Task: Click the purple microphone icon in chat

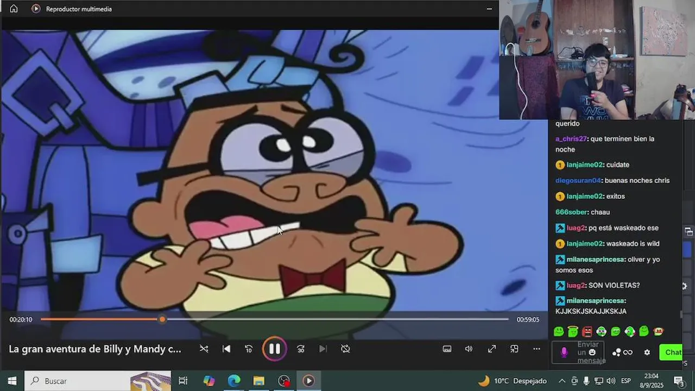Action: pos(564,352)
